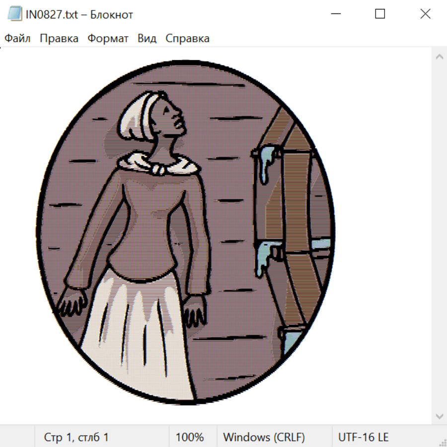The image size is (447, 447).
Task: Click the IN0827.txt – Блокнот title text
Action: coord(79,14)
